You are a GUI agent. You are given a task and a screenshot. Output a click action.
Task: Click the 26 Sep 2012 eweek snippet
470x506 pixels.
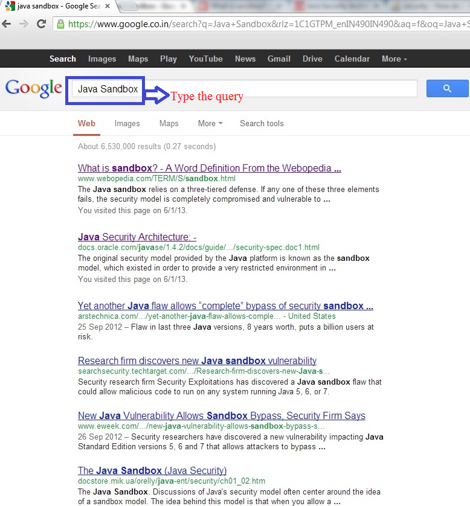tap(231, 442)
